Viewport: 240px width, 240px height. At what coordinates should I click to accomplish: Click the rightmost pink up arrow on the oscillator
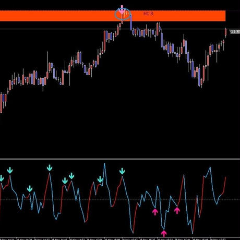click(x=177, y=211)
